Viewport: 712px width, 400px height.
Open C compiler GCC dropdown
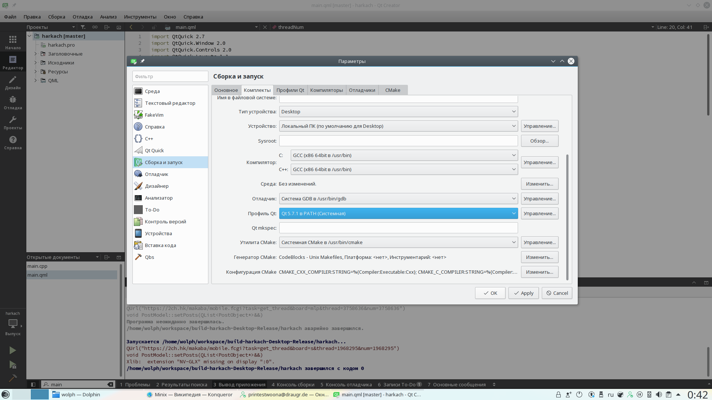(404, 155)
